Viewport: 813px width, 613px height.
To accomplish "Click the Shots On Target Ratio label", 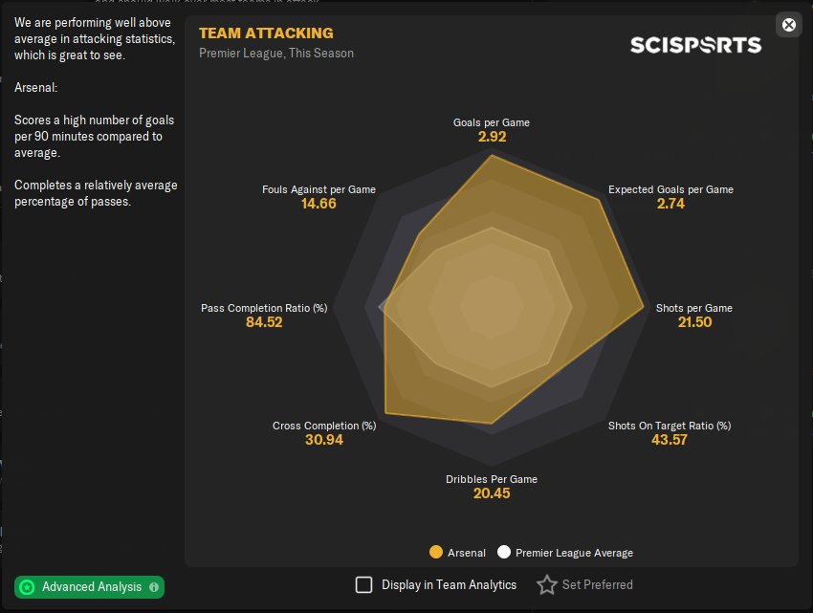I will pyautogui.click(x=670, y=426).
